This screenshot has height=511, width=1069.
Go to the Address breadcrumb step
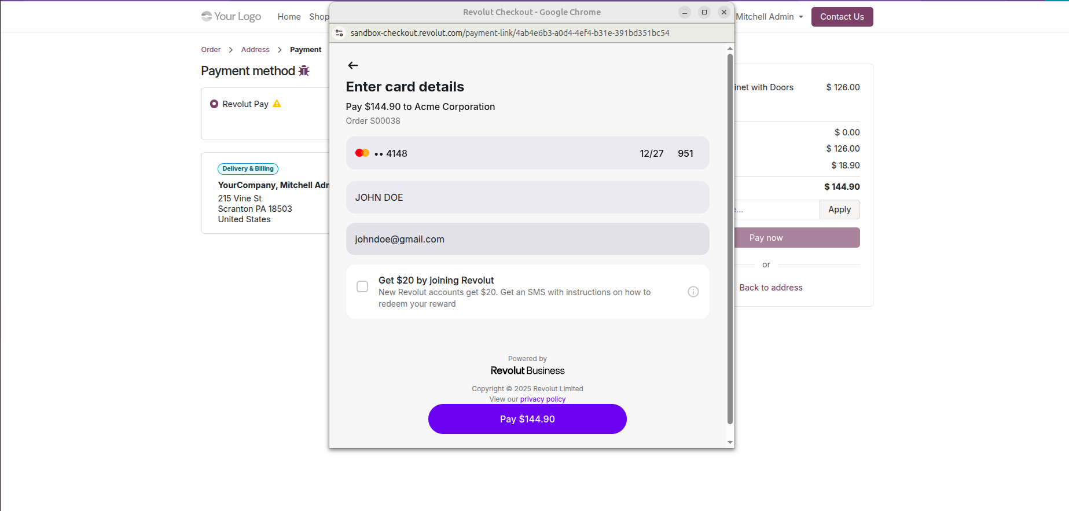tap(255, 50)
